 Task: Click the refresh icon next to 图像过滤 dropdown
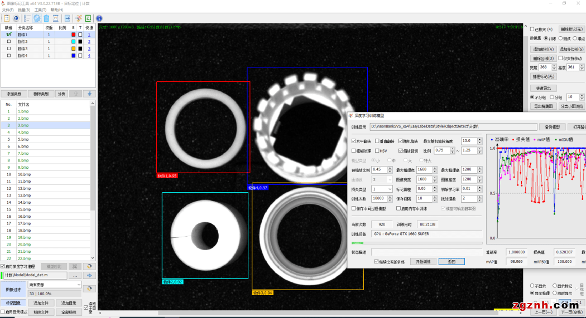click(89, 288)
